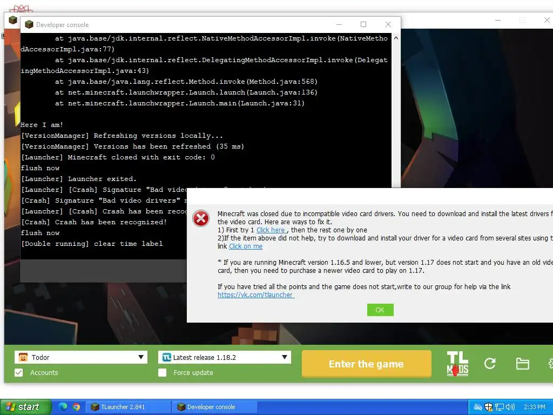Click the Enter the game button
553x415 pixels.
tap(367, 364)
